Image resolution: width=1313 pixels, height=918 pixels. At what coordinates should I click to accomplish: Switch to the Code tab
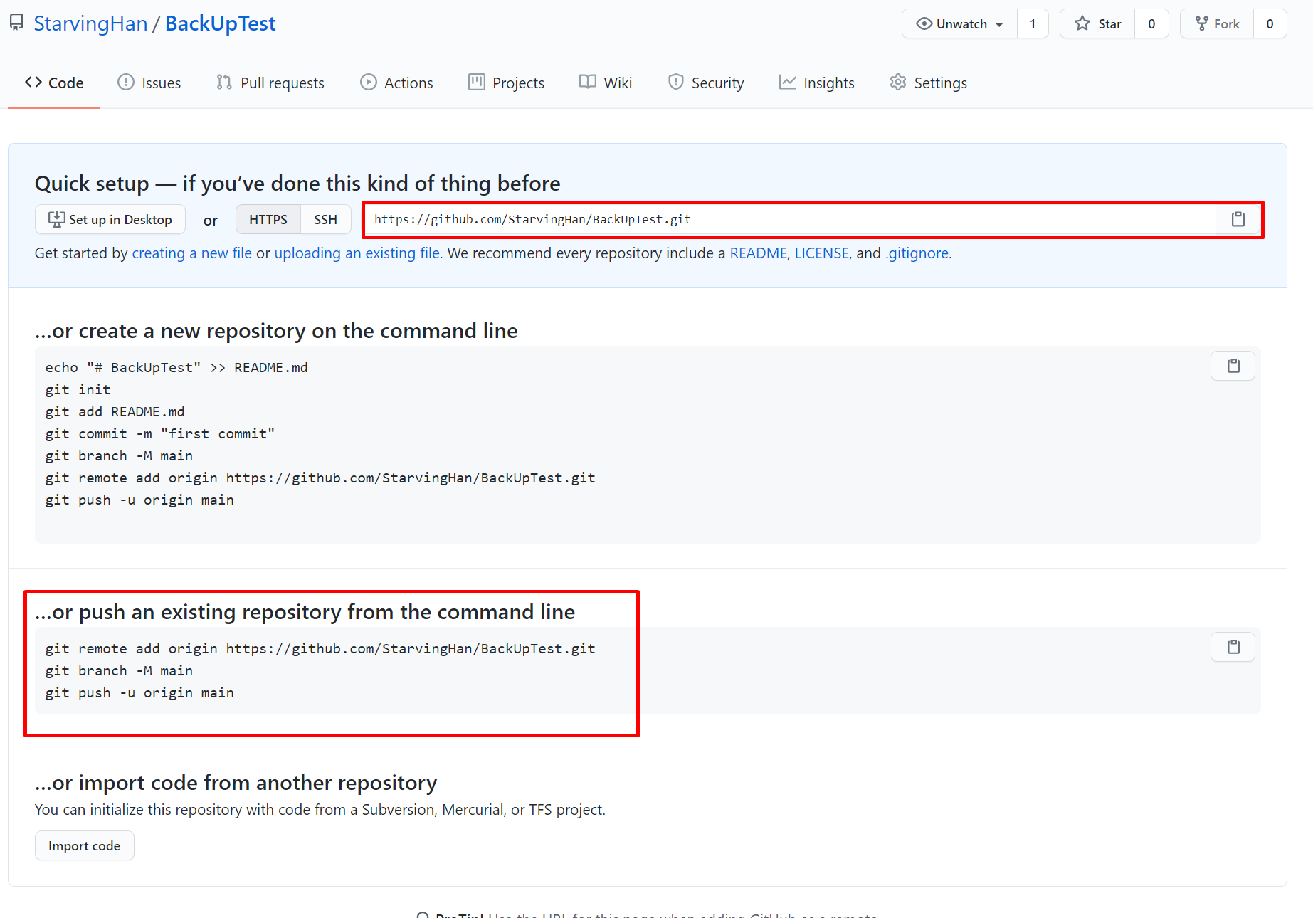pyautogui.click(x=54, y=83)
